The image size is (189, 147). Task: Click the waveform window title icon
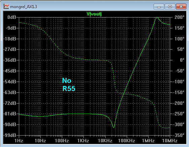click(x=6, y=6)
